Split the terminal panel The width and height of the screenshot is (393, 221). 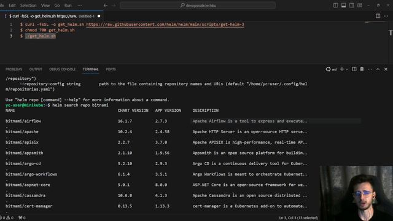pos(354,69)
